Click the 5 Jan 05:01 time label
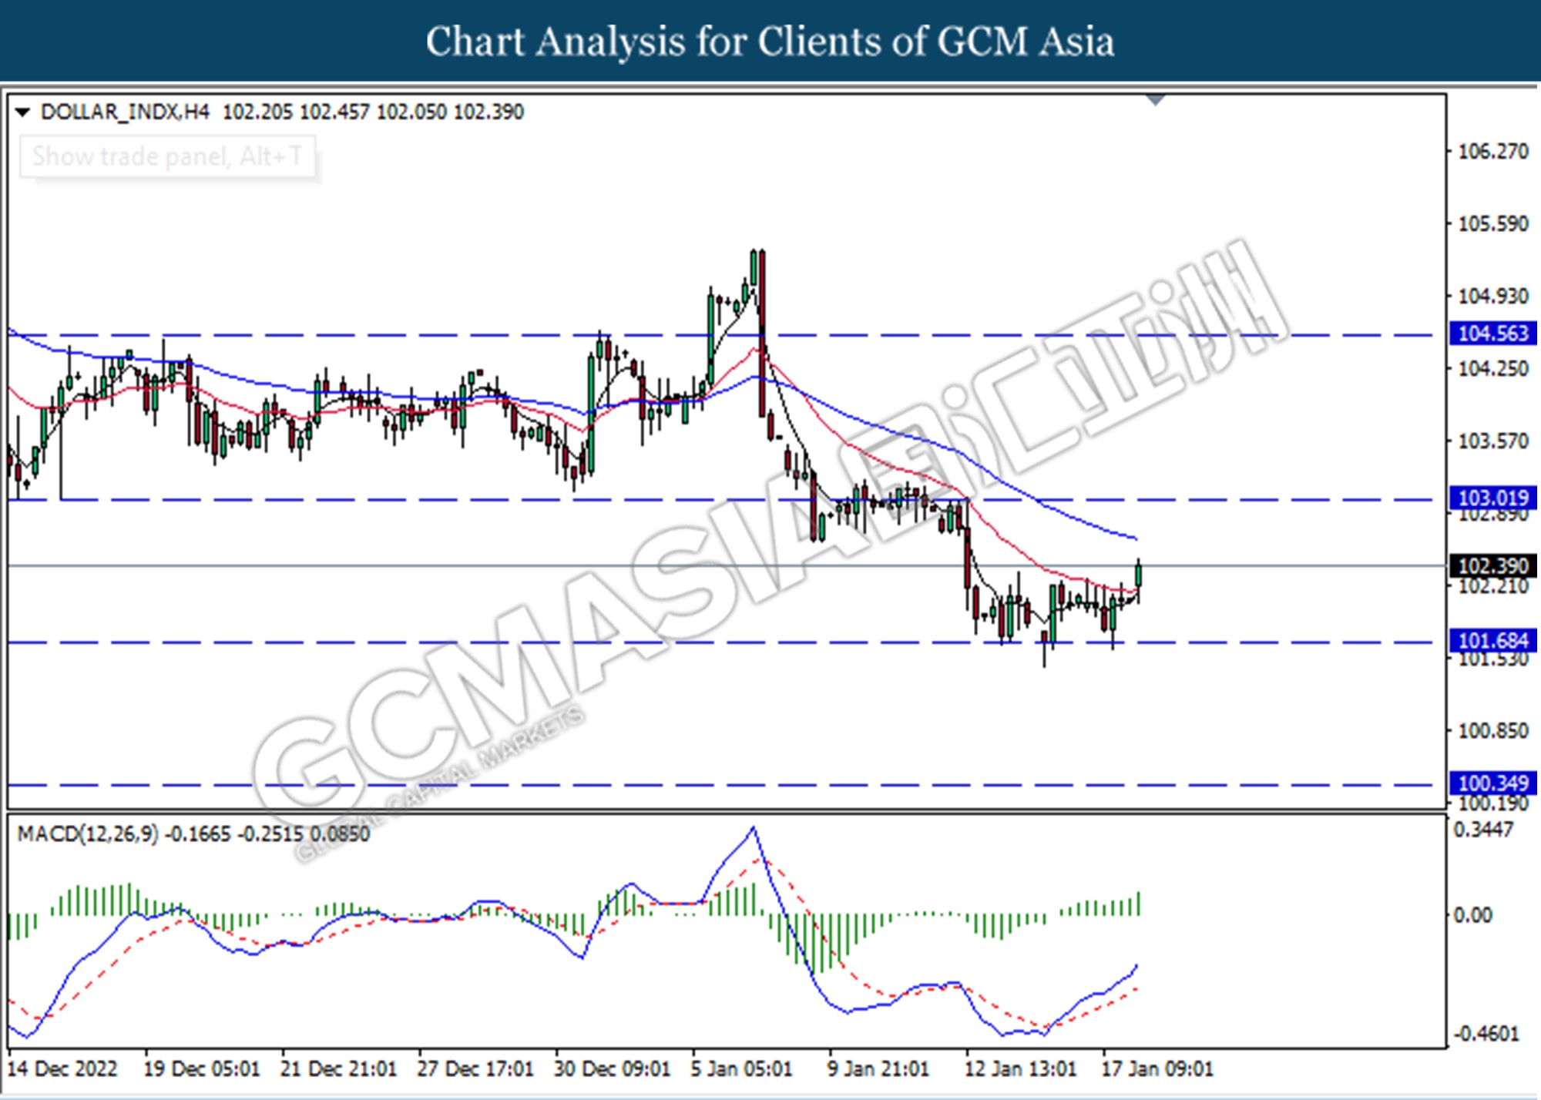 (x=742, y=1069)
